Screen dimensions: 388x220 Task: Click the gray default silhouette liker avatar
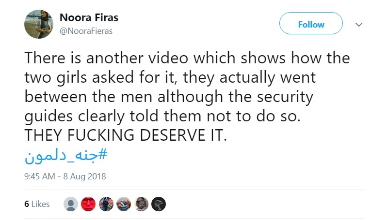point(71,204)
